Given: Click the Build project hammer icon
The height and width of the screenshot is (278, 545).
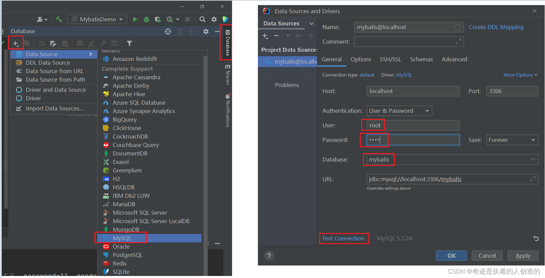Looking at the screenshot, I should coord(59,19).
